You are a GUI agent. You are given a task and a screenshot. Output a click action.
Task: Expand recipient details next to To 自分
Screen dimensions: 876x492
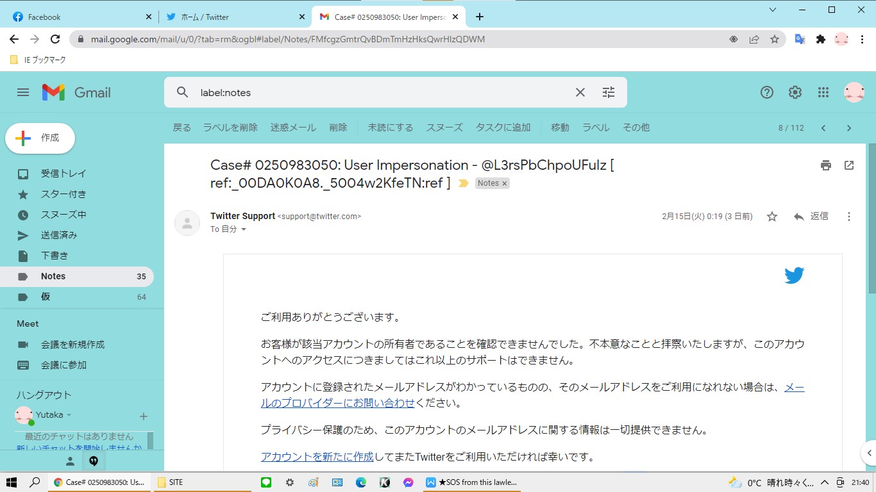244,229
